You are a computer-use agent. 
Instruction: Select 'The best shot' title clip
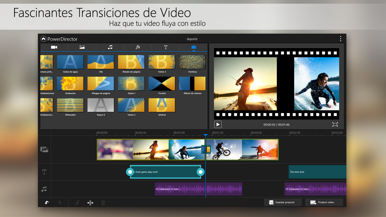(317, 172)
